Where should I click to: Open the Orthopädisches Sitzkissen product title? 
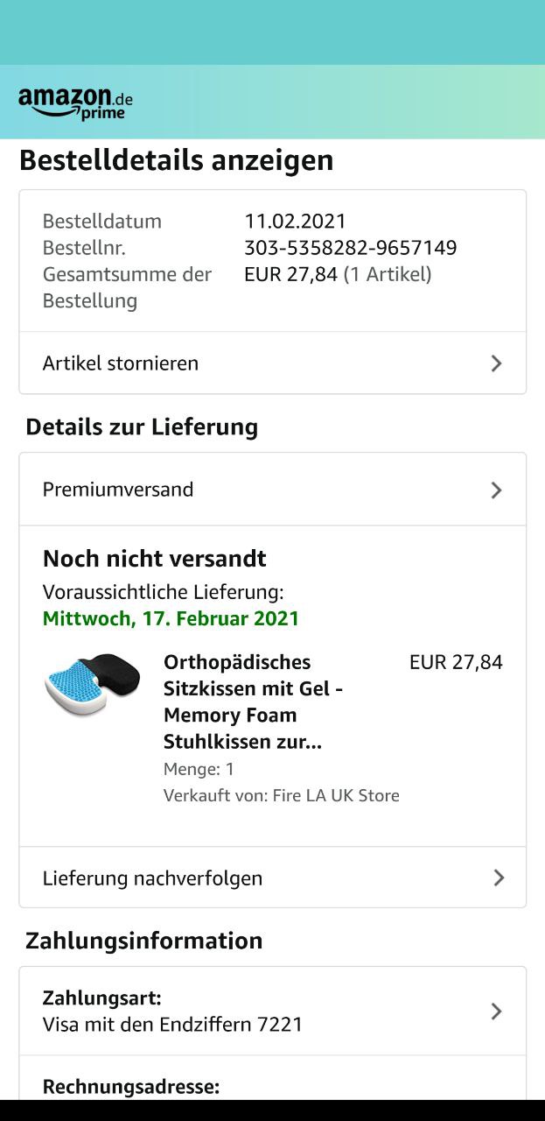coord(253,702)
